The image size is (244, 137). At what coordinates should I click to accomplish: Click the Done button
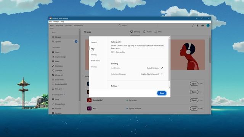click(162, 93)
